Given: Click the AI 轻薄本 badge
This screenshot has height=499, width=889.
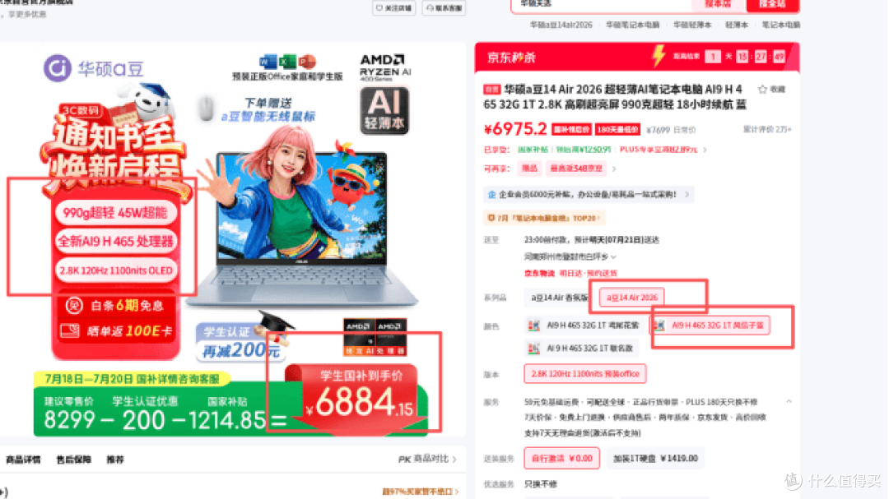Looking at the screenshot, I should [384, 111].
